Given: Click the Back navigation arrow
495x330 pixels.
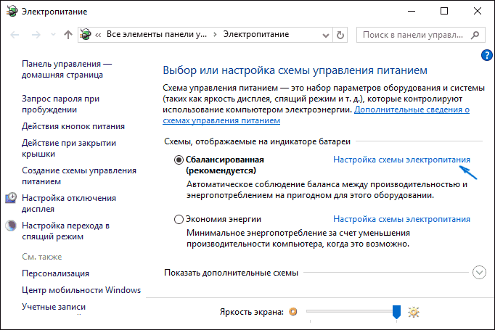Looking at the screenshot, I should (x=15, y=35).
